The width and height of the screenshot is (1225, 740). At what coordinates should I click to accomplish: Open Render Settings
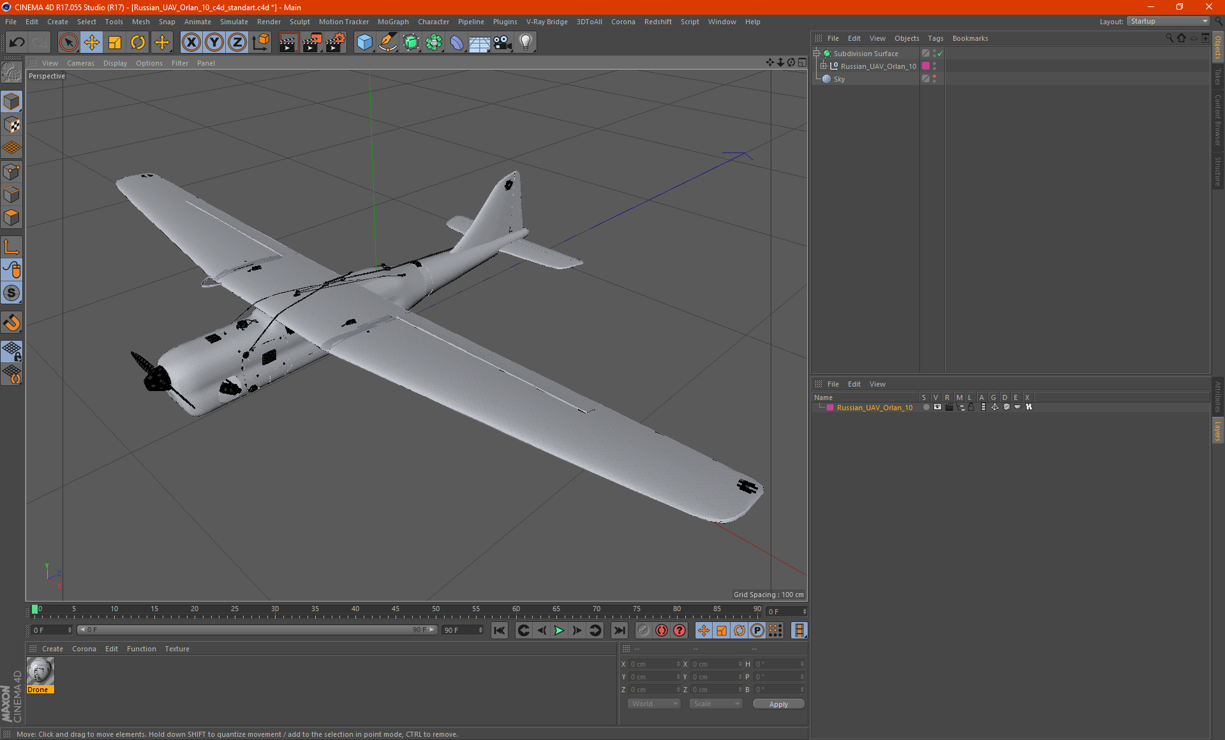tap(336, 42)
